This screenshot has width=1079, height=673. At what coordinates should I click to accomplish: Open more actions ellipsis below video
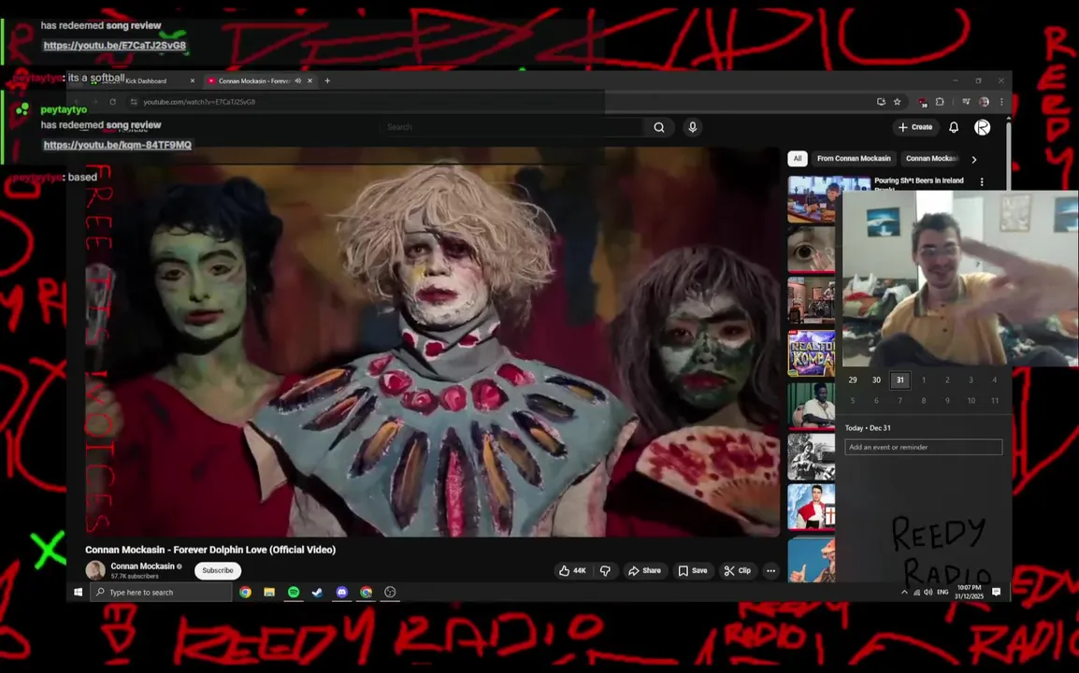tap(770, 570)
